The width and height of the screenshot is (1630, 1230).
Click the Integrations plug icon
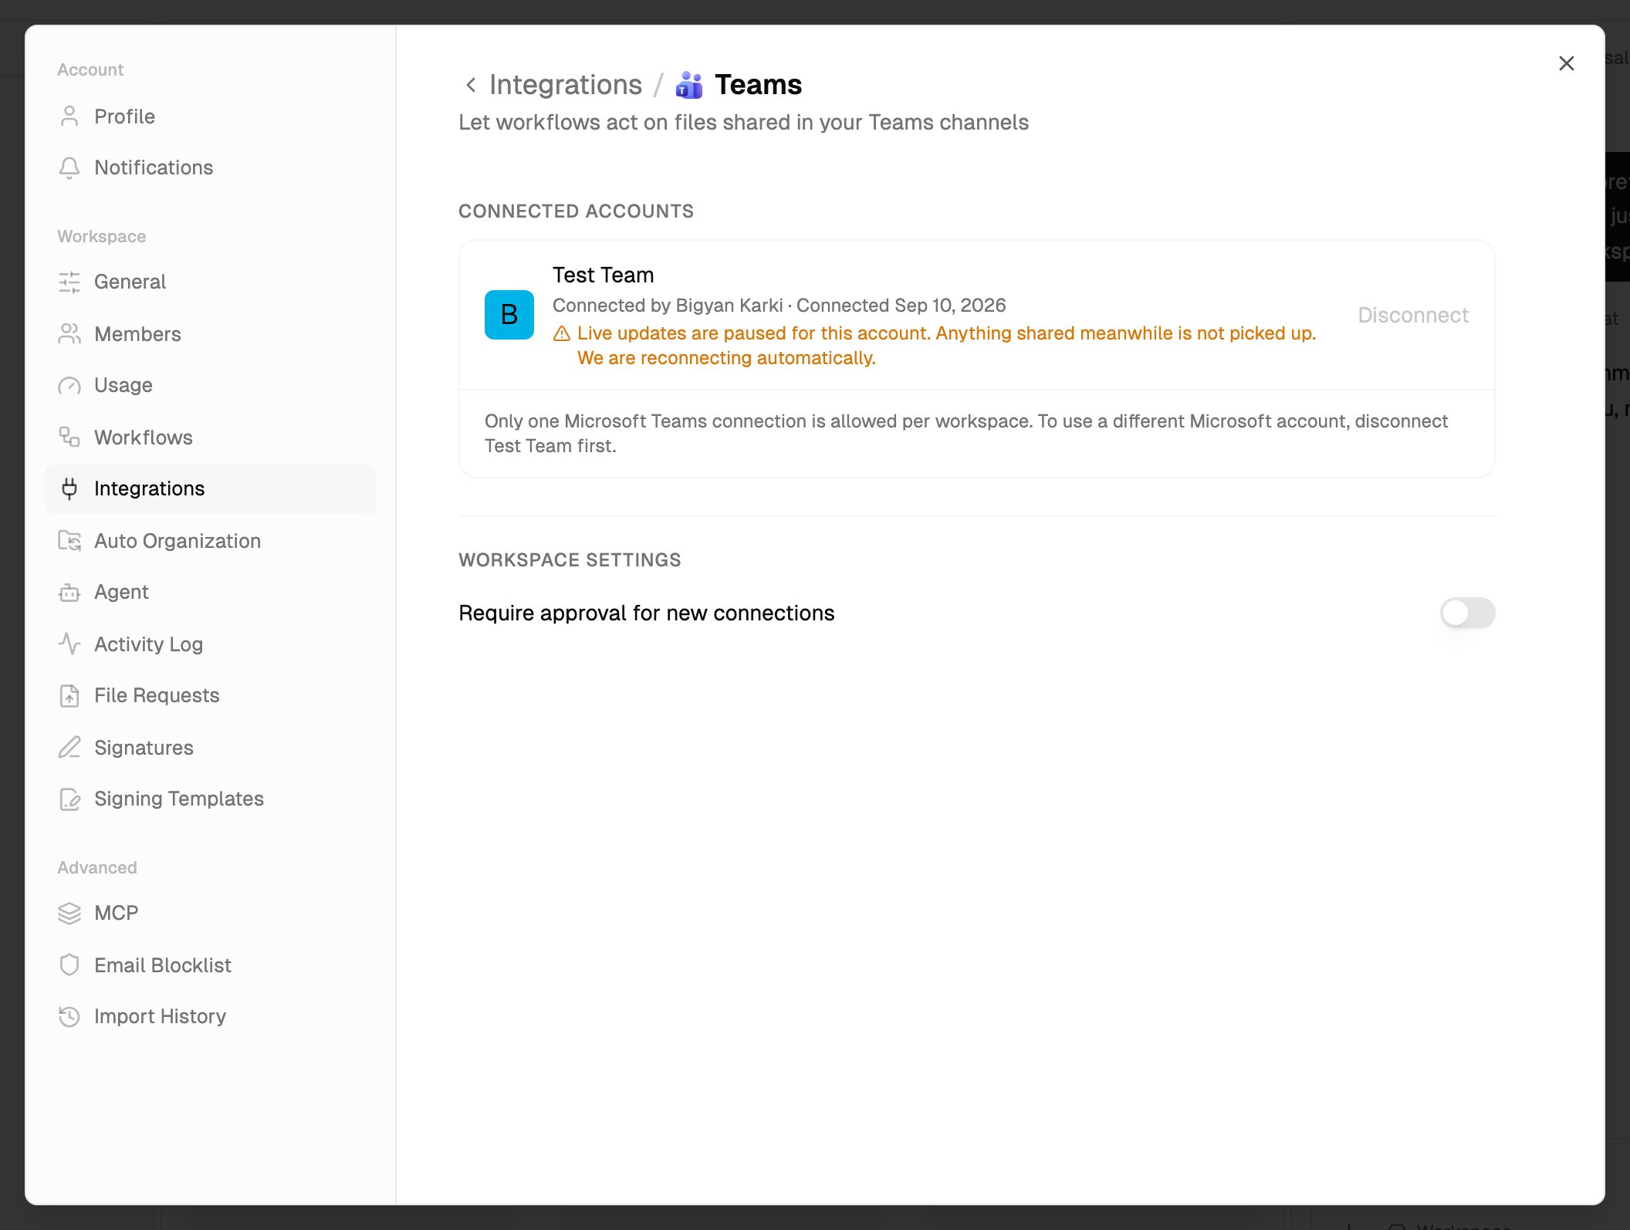tap(69, 488)
